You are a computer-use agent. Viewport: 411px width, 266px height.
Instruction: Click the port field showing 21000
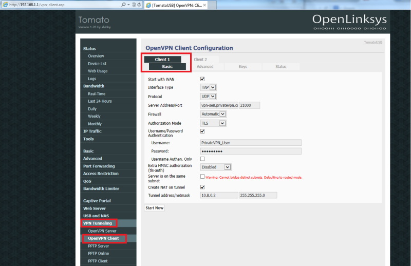pyautogui.click(x=250, y=105)
